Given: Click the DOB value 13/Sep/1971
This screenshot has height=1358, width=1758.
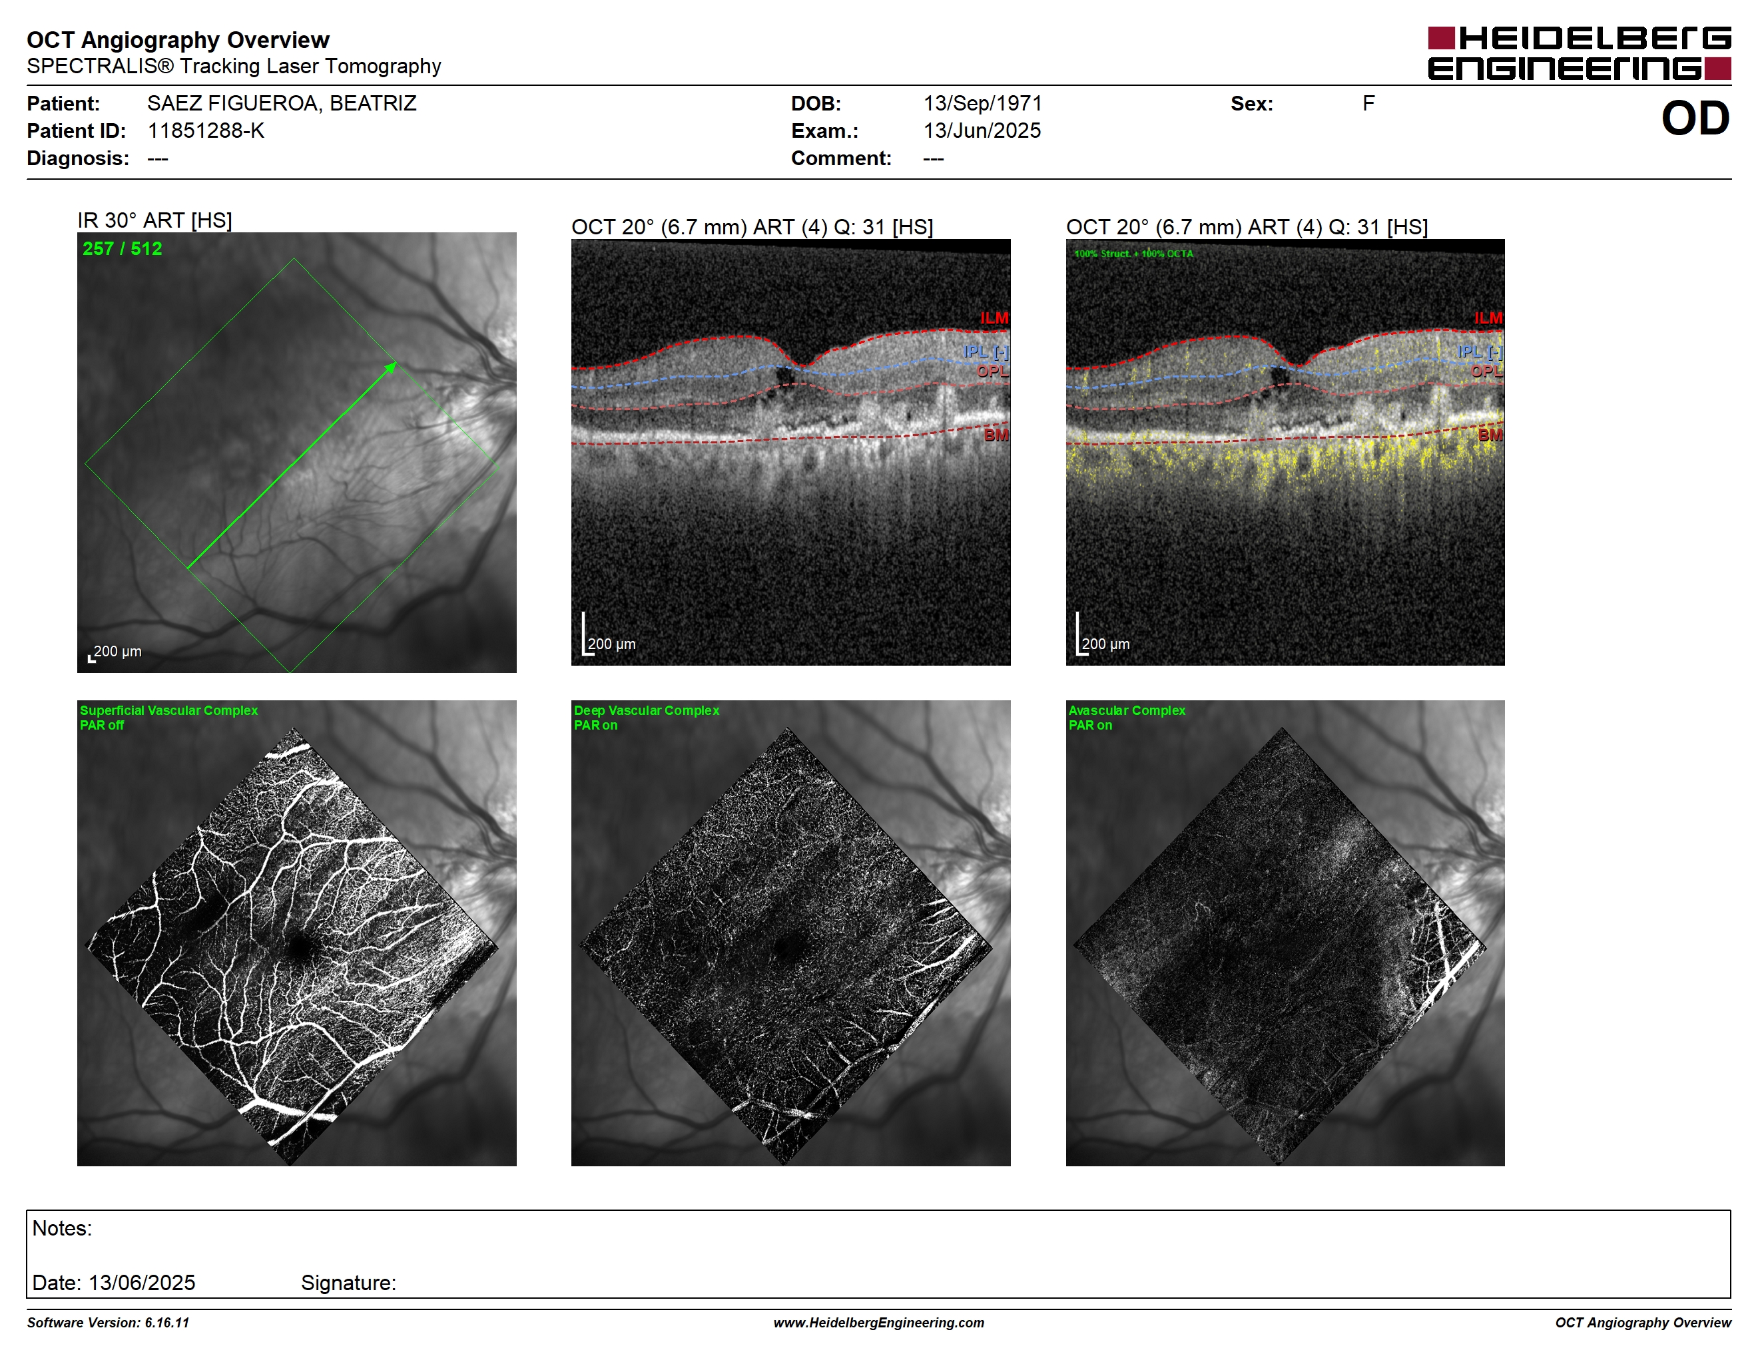Looking at the screenshot, I should pos(983,104).
